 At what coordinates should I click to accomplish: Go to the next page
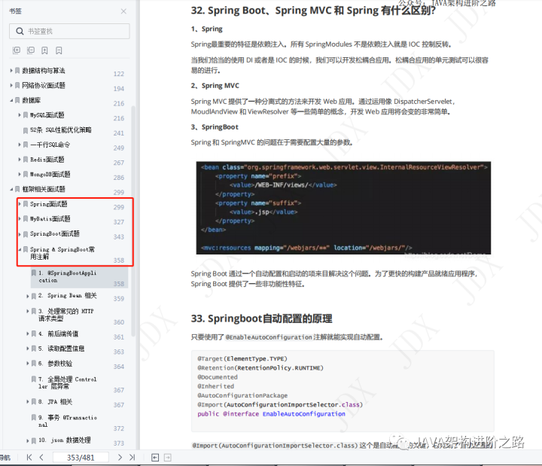(120, 458)
